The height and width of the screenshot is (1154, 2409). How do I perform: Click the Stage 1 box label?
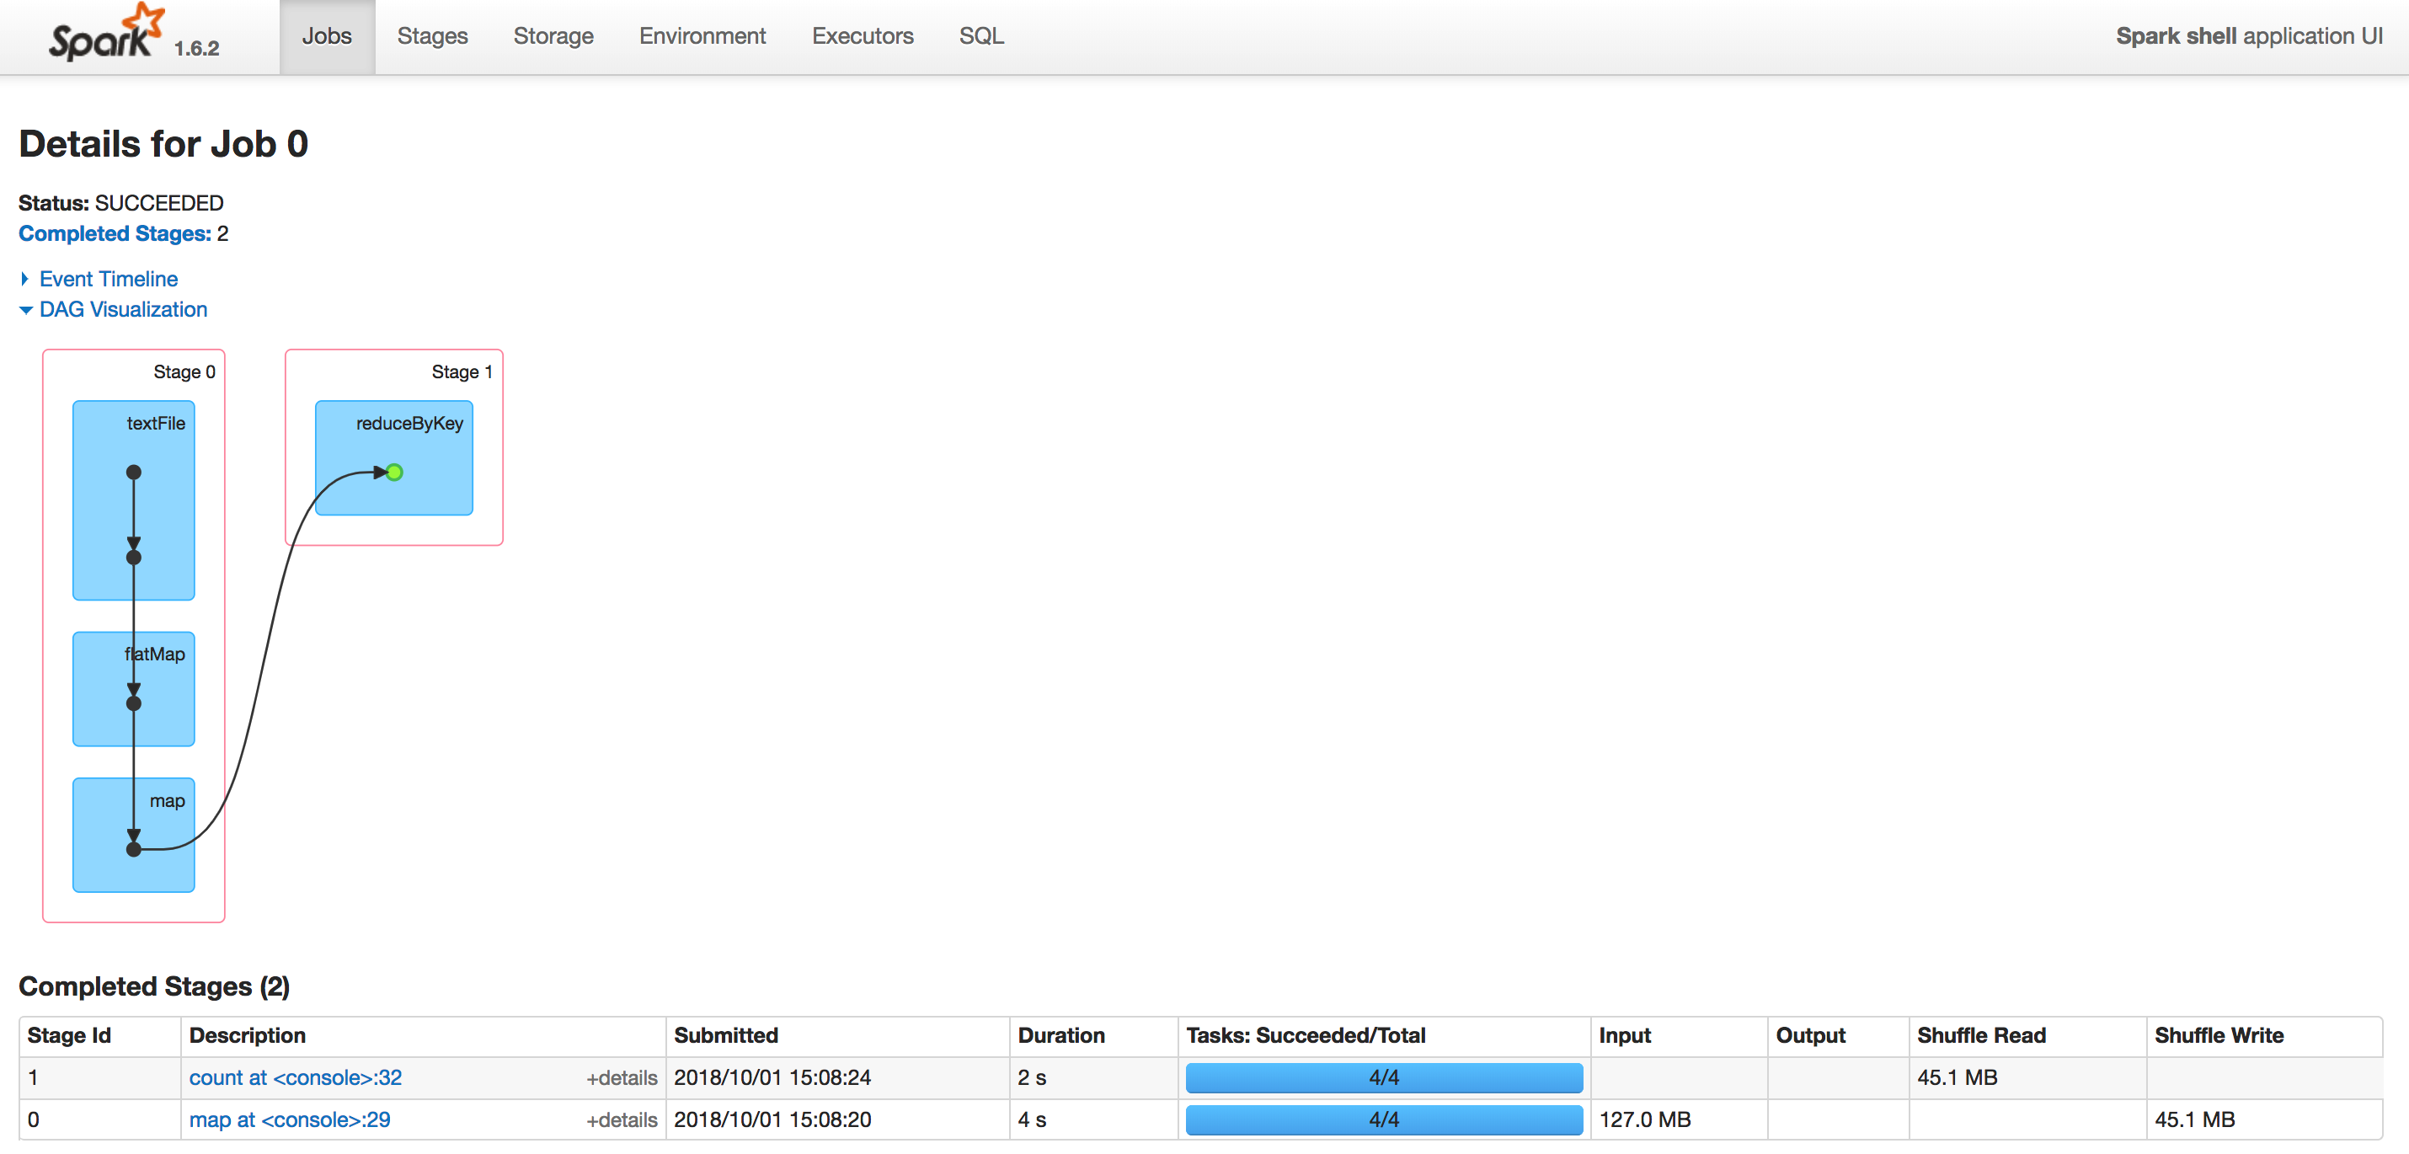click(x=462, y=372)
